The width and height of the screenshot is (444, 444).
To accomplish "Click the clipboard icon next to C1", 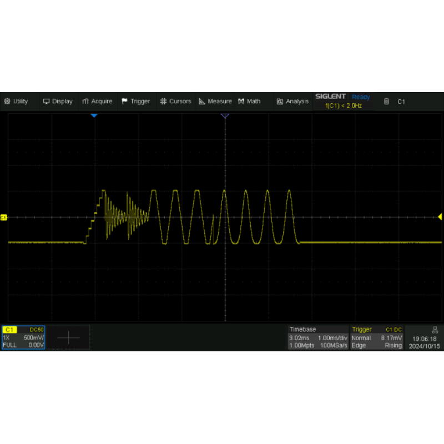I will coord(387,102).
